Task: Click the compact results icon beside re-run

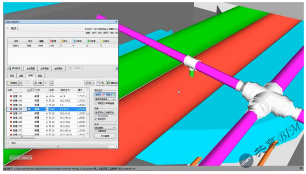Action: pyautogui.click(x=103, y=83)
